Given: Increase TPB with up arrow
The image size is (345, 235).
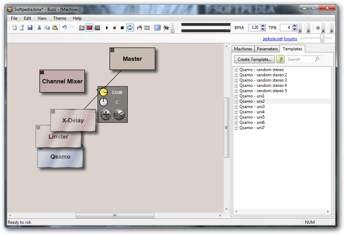Looking at the screenshot, I should pos(295,26).
